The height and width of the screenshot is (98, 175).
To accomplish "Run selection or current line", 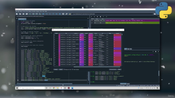I will coord(40,14).
